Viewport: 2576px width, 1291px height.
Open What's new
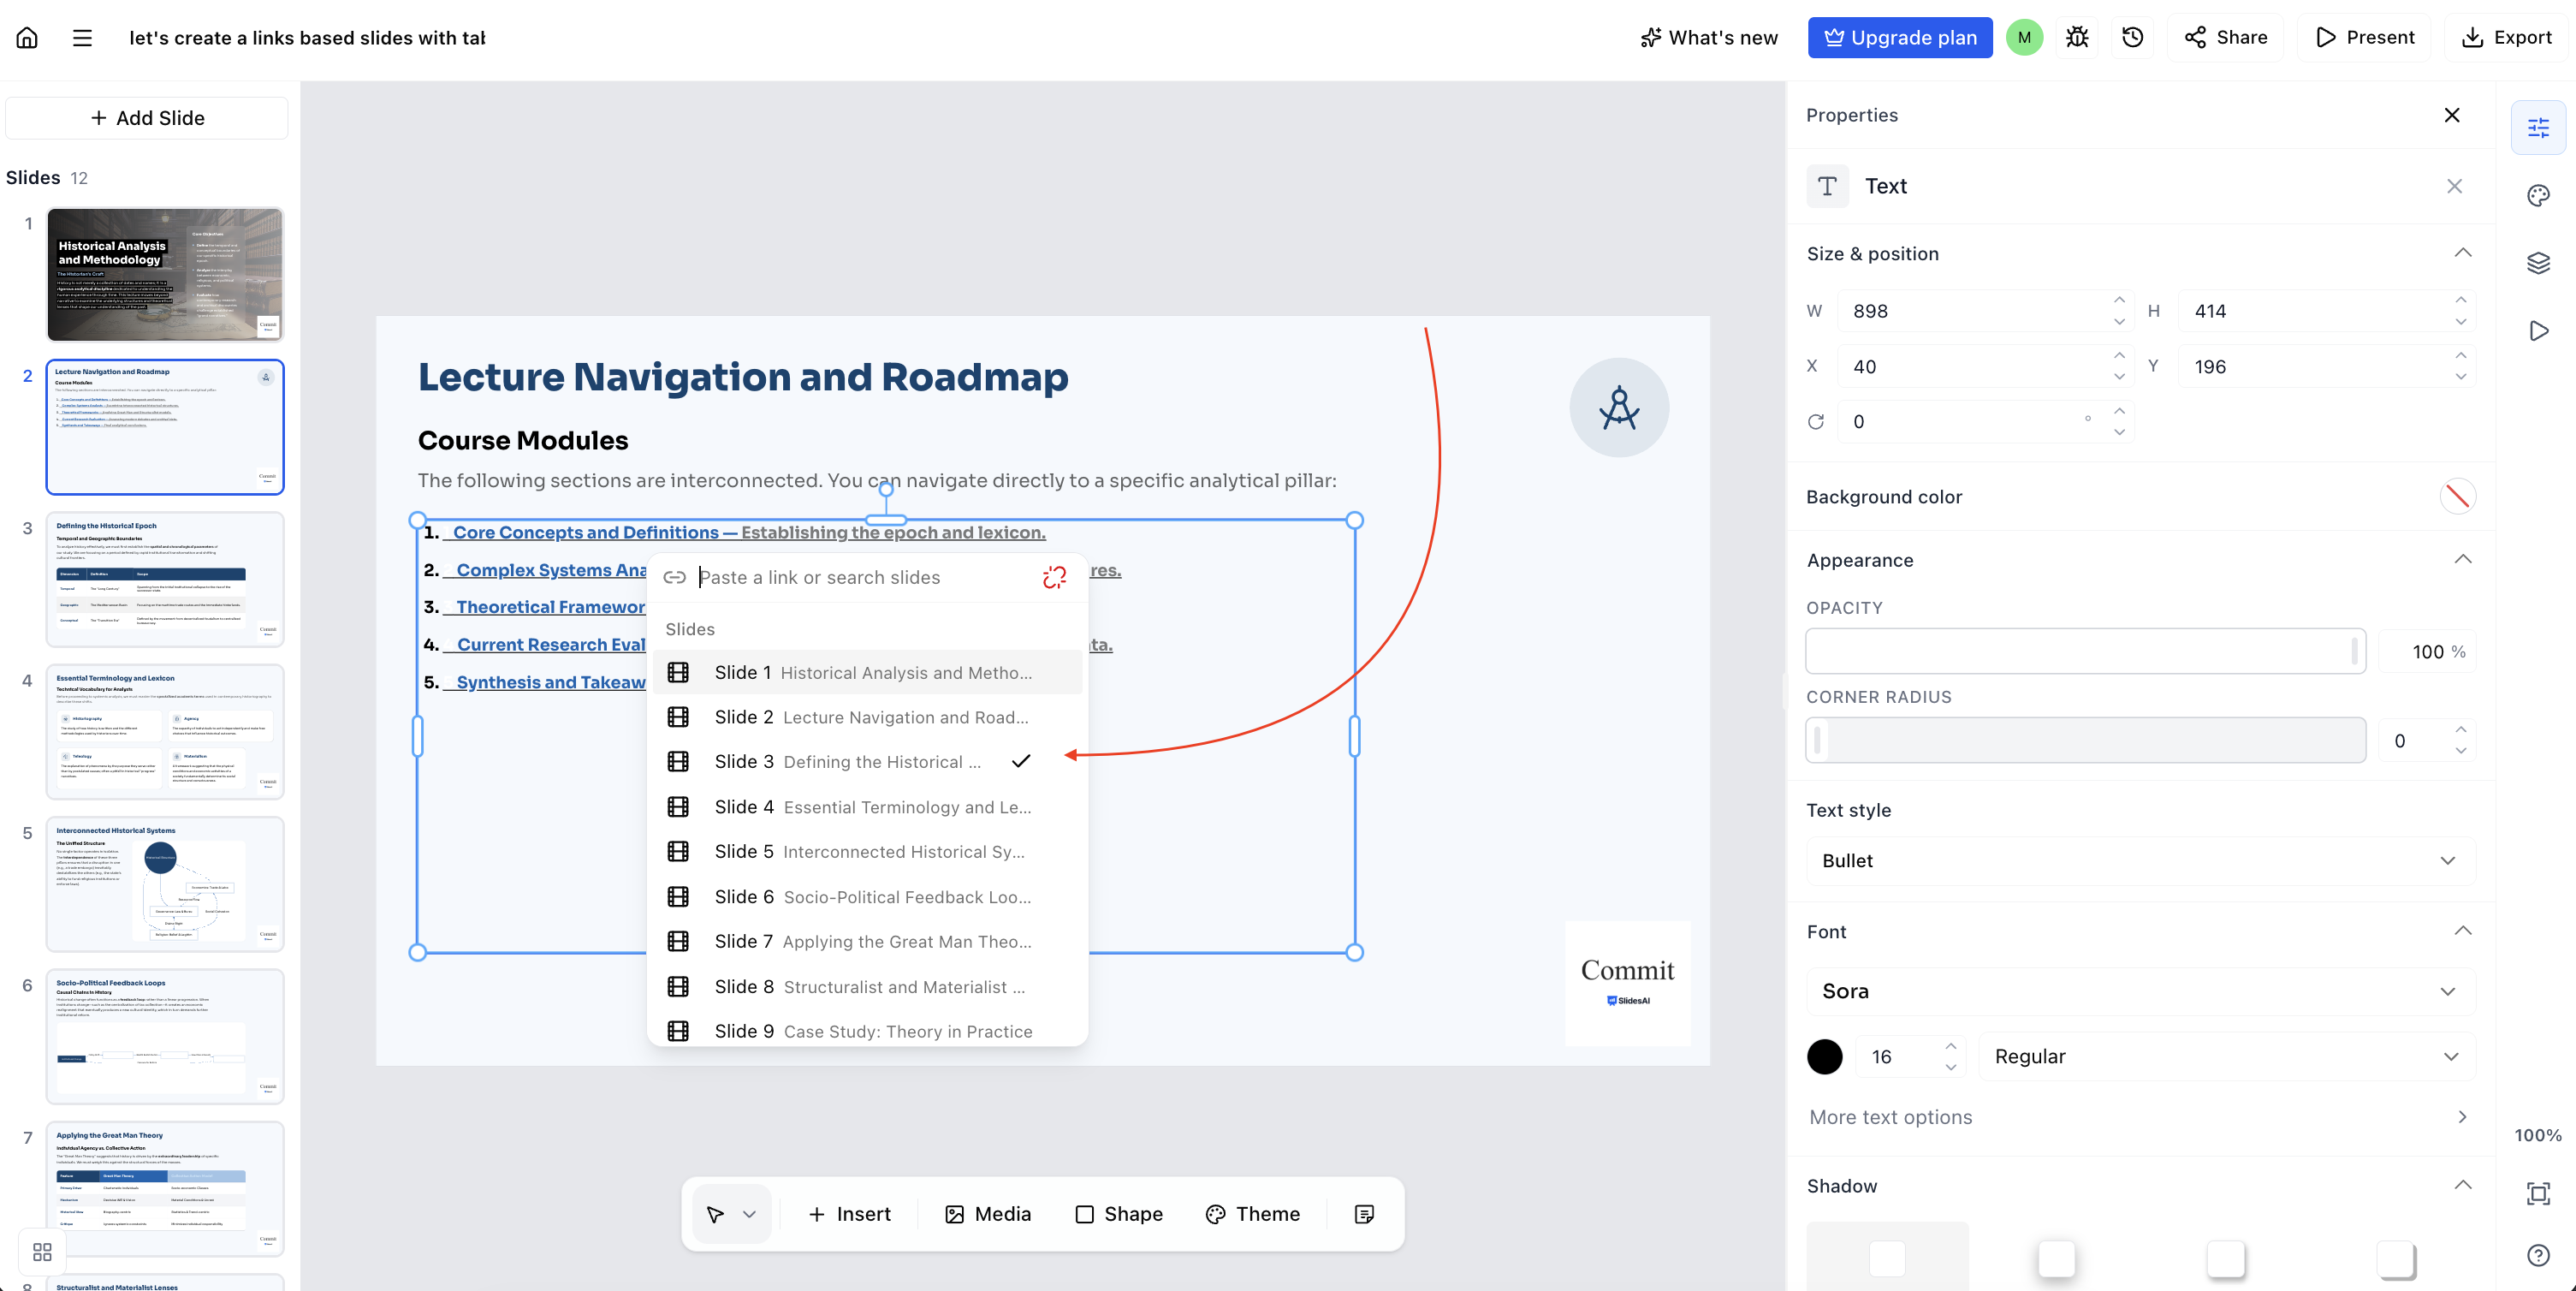(x=1709, y=38)
